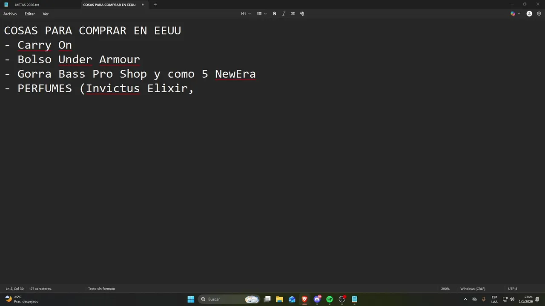
Task: Click the 127 caracteres status entry
Action: tap(40, 289)
